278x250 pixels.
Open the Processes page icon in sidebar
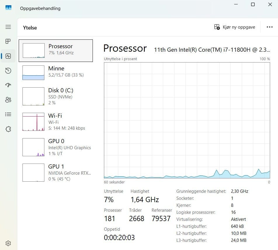8,41
